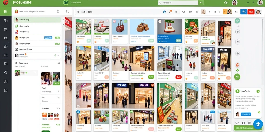Image resolution: width=265 pixels, height=132 pixels.
Task: Click the round icon left of the panel header magnifier
Action: click(58, 11)
